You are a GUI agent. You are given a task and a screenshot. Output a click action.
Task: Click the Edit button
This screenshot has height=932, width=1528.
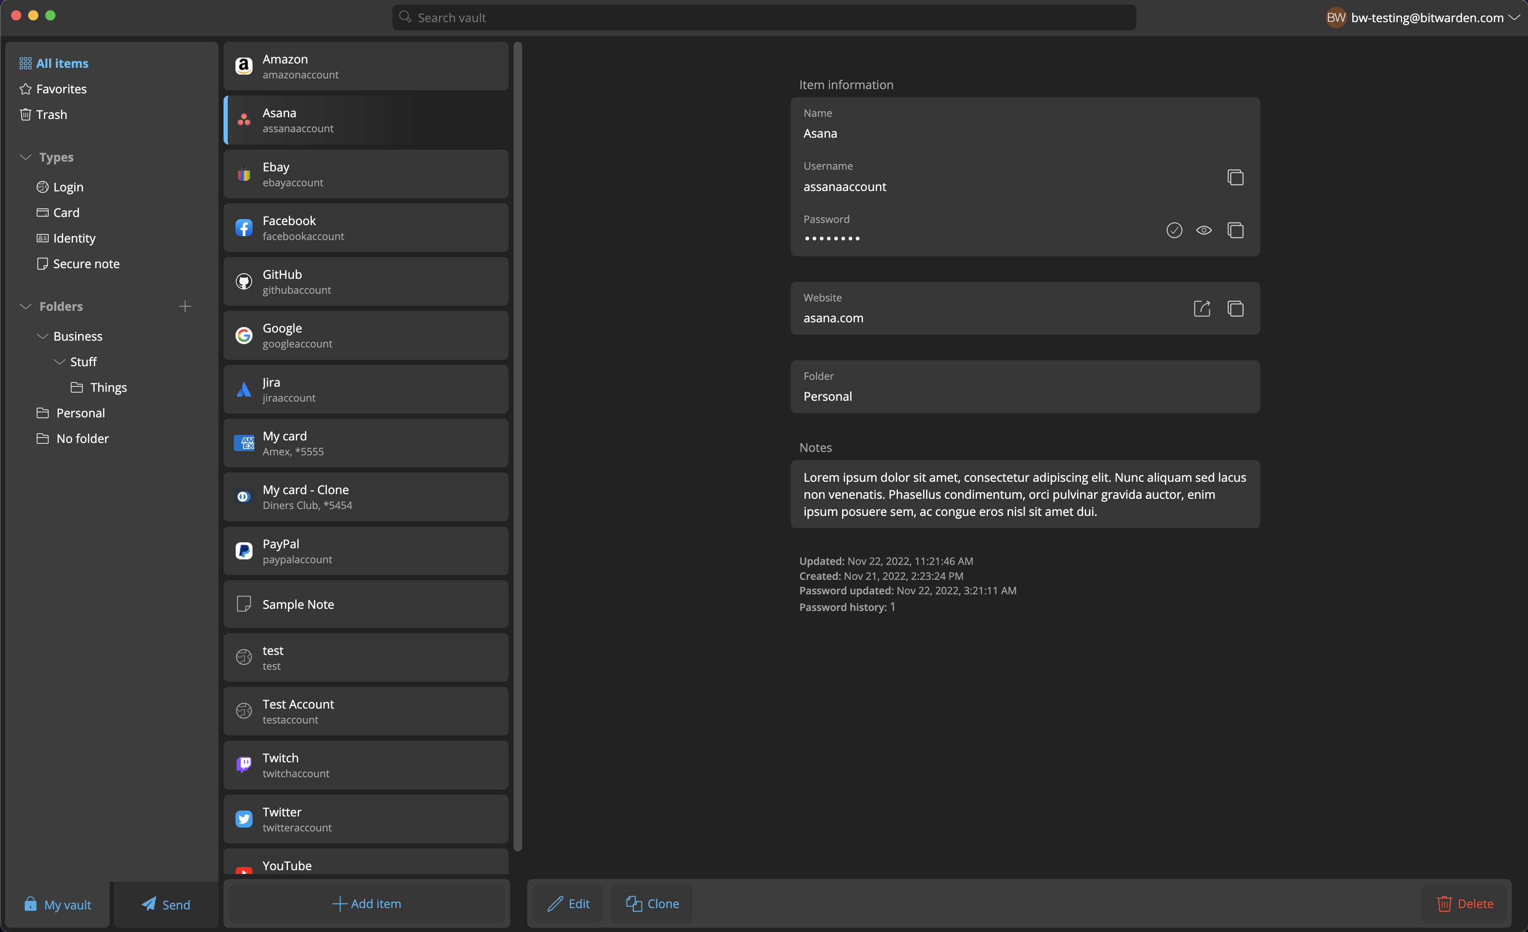pyautogui.click(x=568, y=903)
